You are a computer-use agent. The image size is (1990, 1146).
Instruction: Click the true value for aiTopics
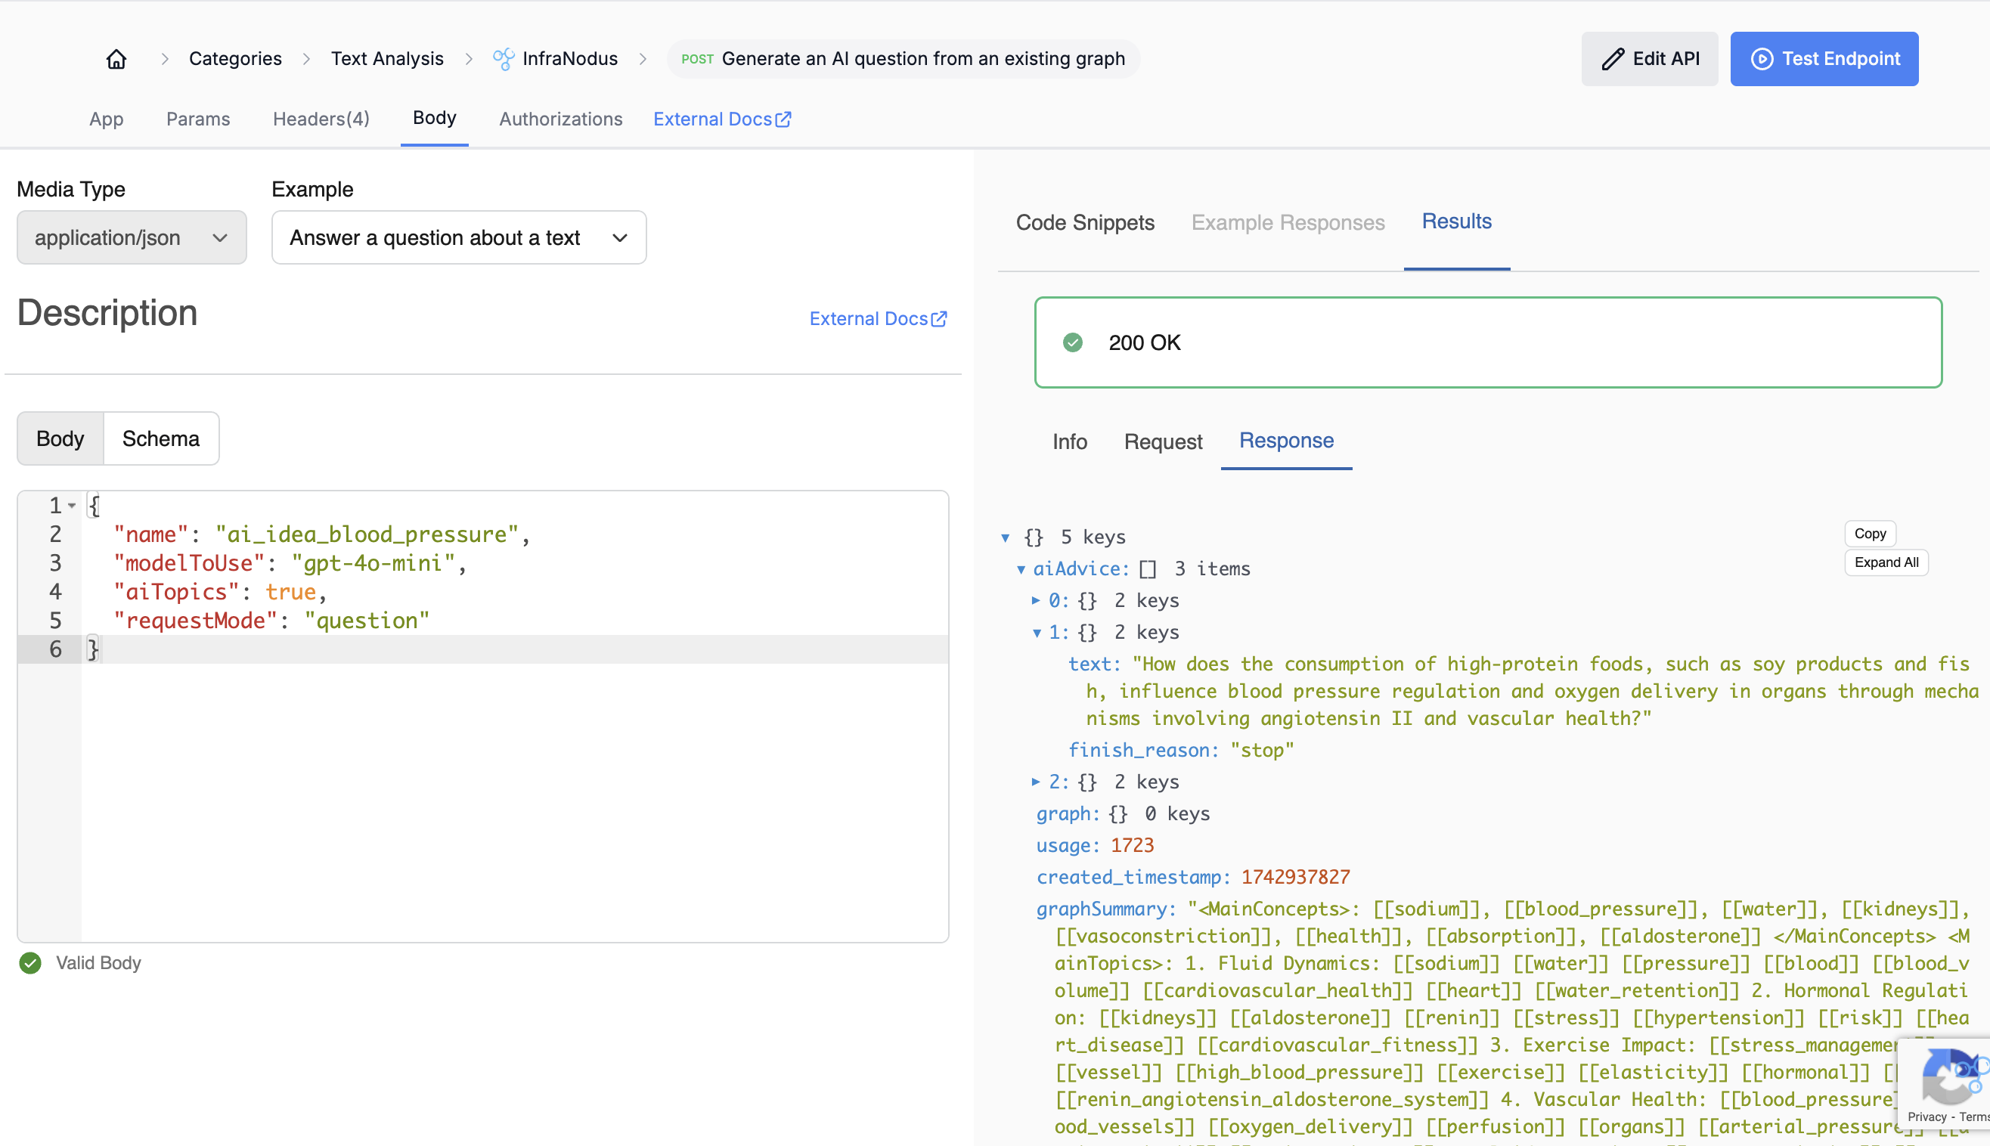click(x=290, y=592)
